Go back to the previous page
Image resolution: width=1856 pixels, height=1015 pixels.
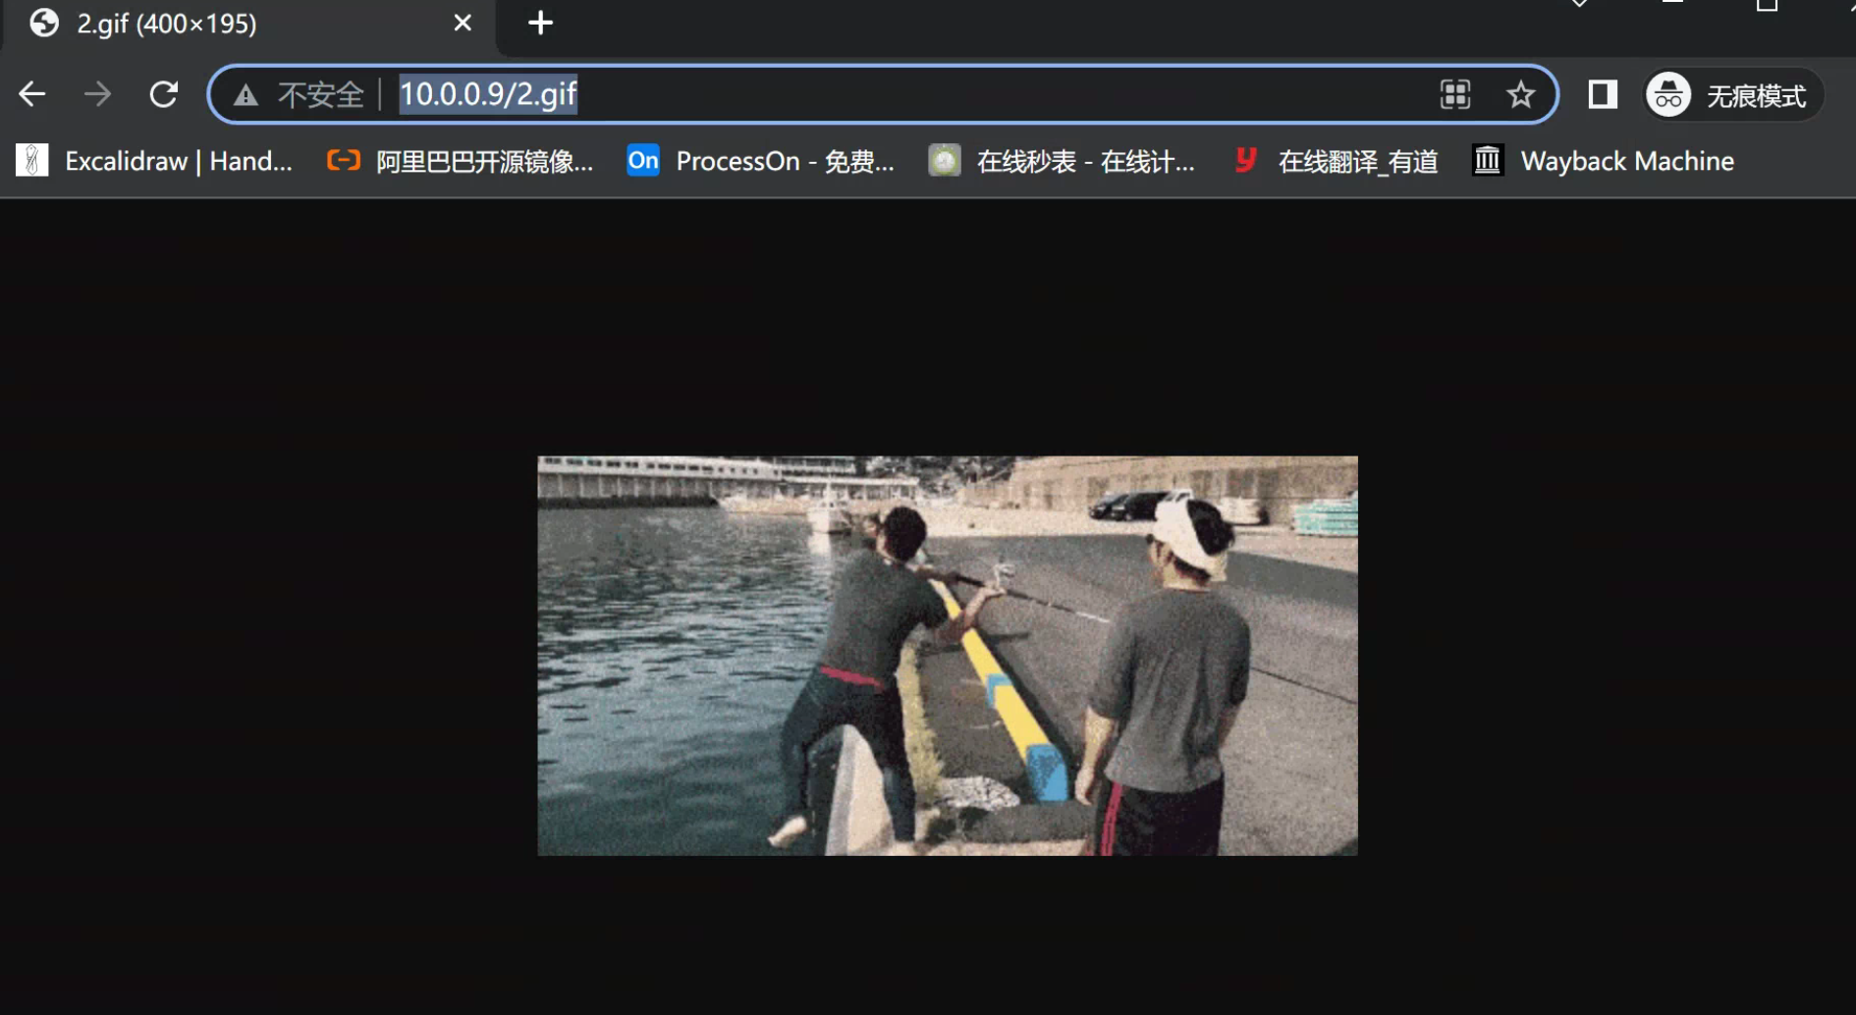coord(32,94)
